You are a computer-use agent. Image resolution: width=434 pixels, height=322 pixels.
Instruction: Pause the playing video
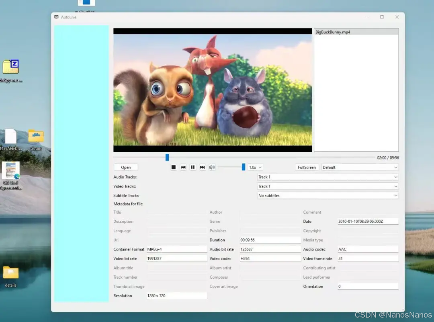coord(193,167)
